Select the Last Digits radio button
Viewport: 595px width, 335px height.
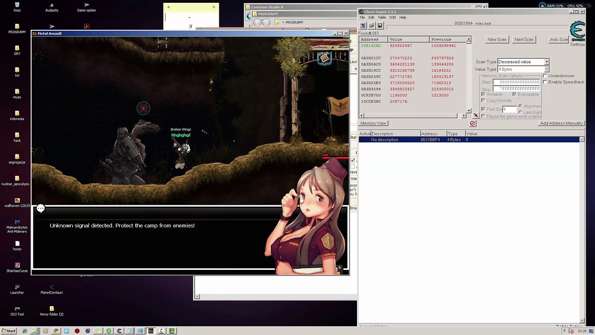520,112
